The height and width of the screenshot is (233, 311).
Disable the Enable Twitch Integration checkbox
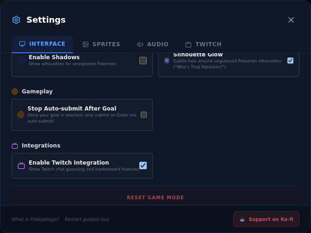point(143,166)
